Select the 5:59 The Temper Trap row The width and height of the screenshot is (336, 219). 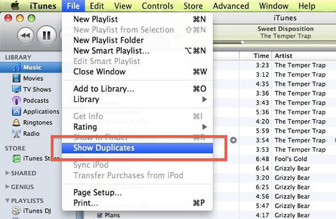click(x=274, y=131)
